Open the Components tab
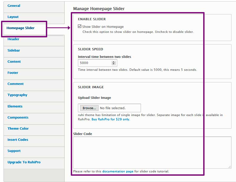The height and width of the screenshot is (182, 236). click(18, 118)
